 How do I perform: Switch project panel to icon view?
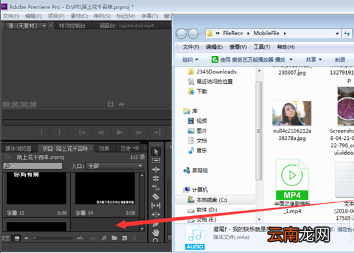click(17, 238)
